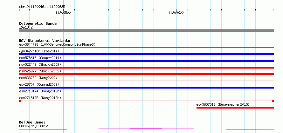Viewport: 283px width, 133px height.
Task: Click the 11209500 ruler position label
Action: point(63,13)
